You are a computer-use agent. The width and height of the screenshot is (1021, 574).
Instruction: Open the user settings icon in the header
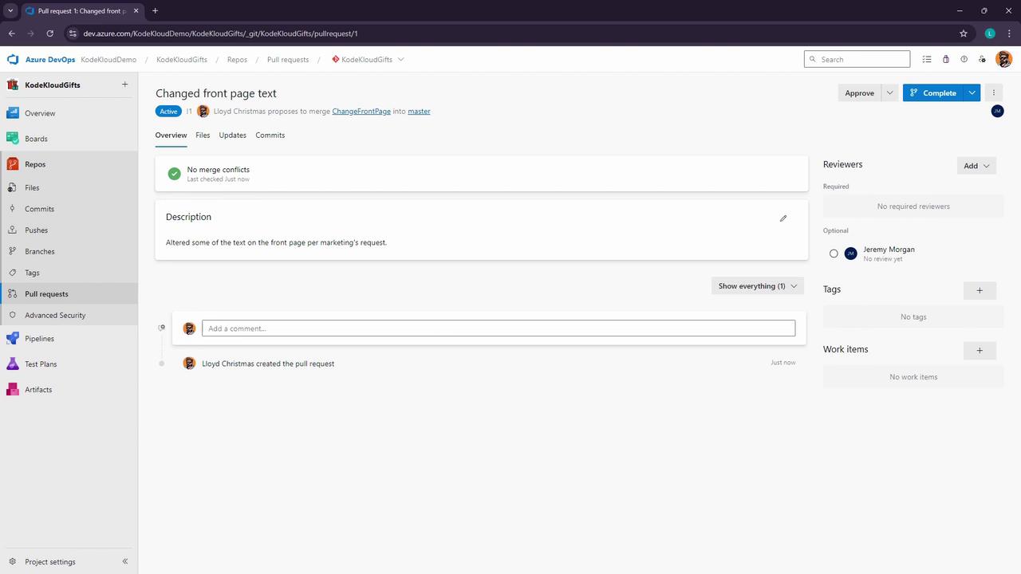click(x=982, y=59)
